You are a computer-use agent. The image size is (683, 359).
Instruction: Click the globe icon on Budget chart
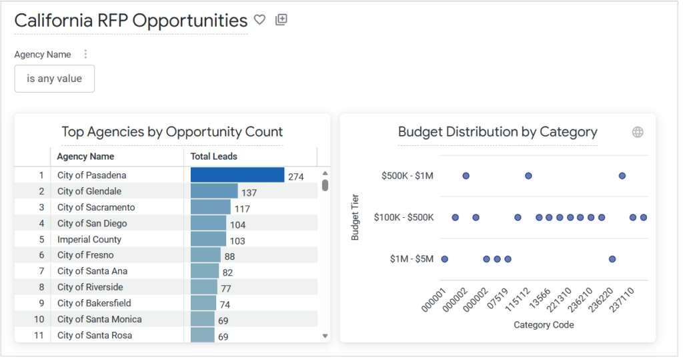pos(637,132)
